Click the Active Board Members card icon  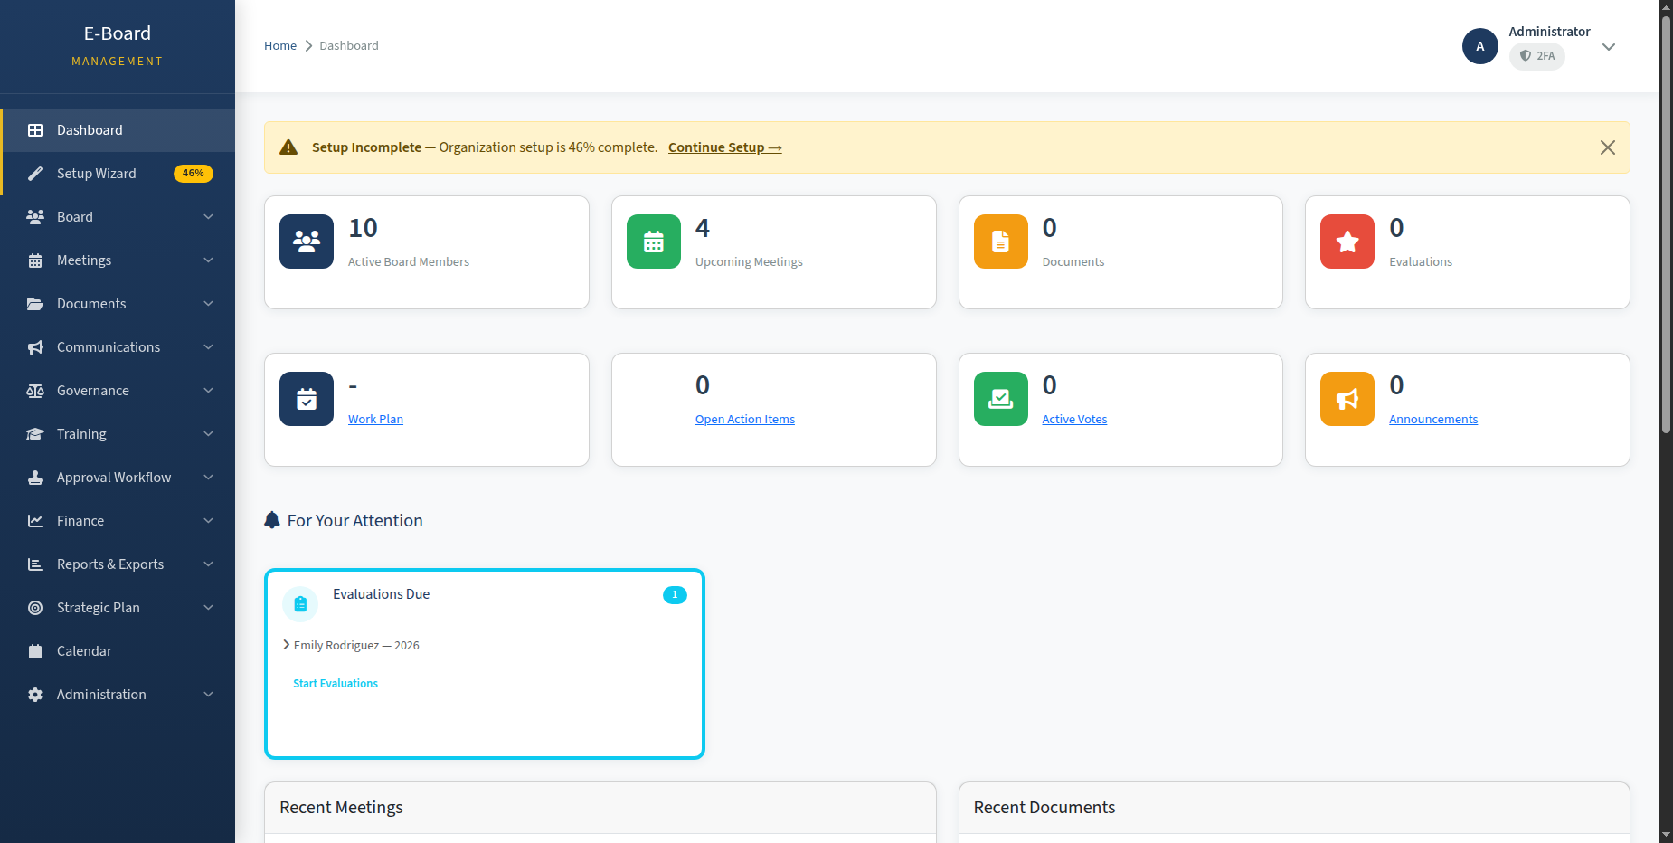(x=307, y=242)
